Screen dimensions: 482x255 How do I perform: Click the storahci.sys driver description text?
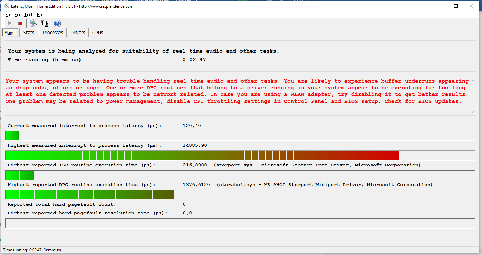(325, 185)
